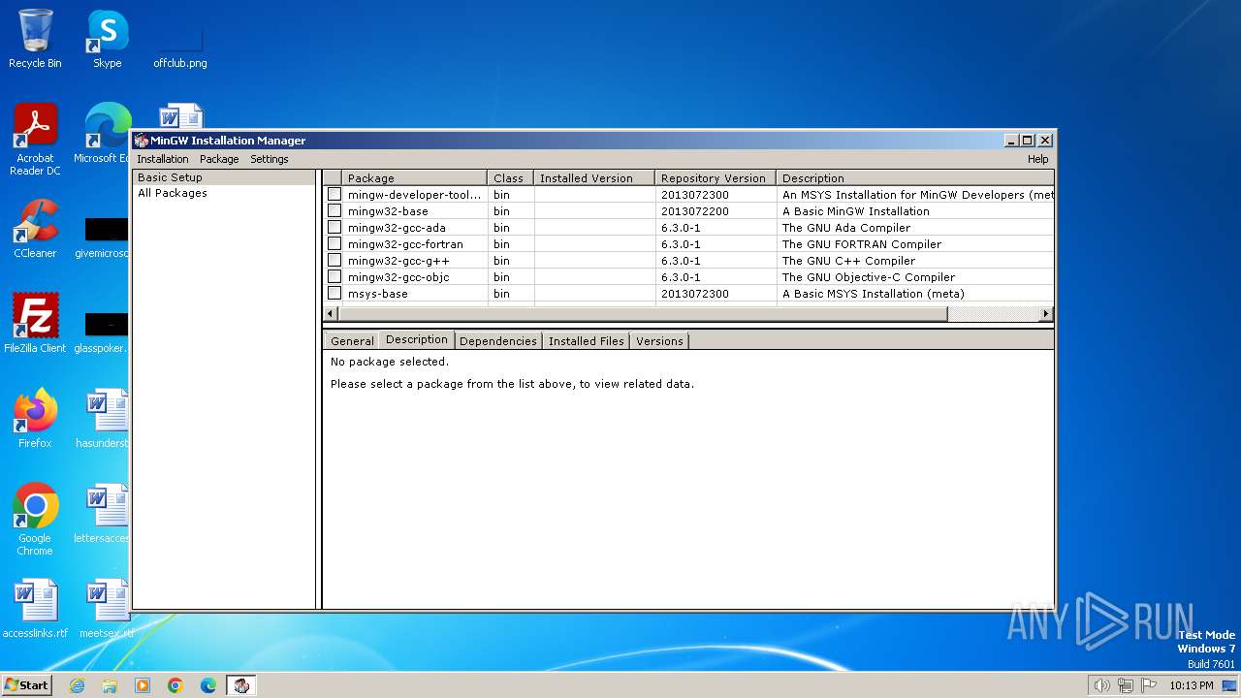This screenshot has height=698, width=1241.
Task: Switch to the Installed Files tab
Action: (586, 341)
